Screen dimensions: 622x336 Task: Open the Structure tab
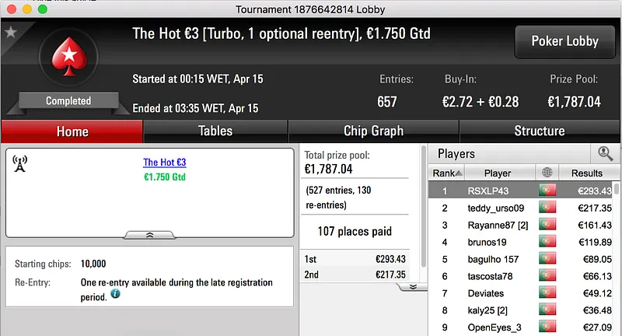pyautogui.click(x=539, y=131)
